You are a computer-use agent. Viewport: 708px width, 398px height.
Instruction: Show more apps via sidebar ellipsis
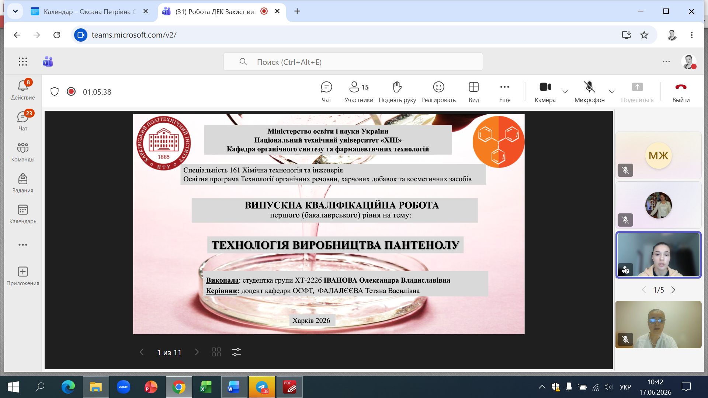pyautogui.click(x=23, y=245)
